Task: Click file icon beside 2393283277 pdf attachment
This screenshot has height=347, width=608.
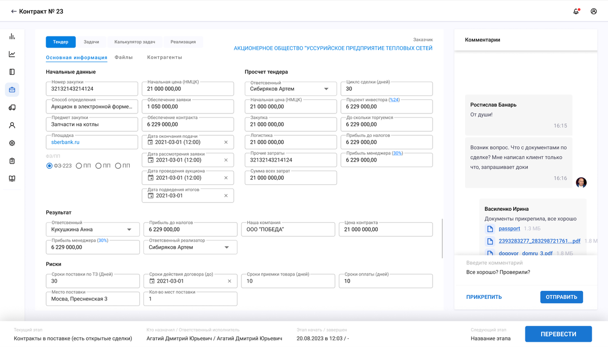Action: click(490, 241)
